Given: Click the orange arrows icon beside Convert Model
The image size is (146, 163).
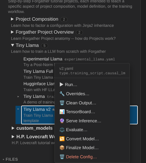Looking at the screenshot, I should click(x=62, y=139).
